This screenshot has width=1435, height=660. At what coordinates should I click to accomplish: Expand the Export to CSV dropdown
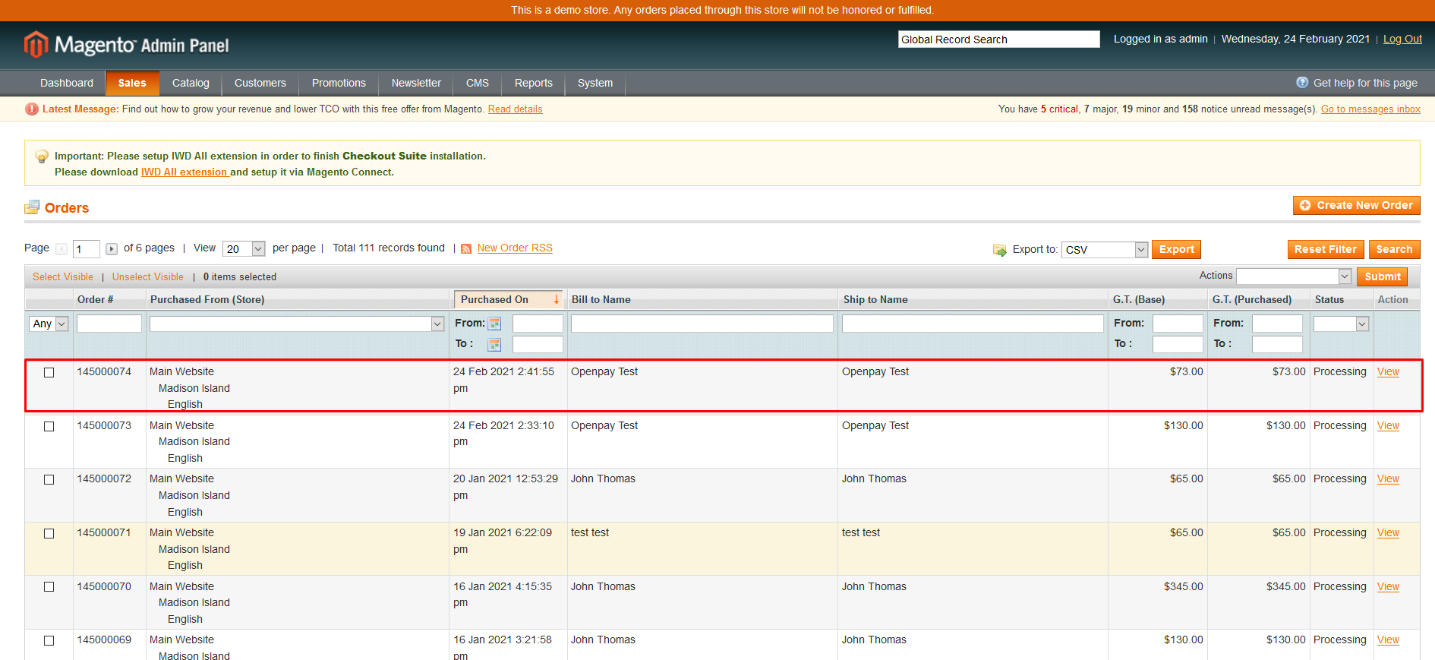click(1104, 250)
